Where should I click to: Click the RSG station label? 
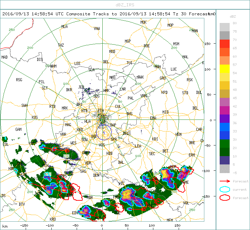pyautogui.click(x=19, y=80)
